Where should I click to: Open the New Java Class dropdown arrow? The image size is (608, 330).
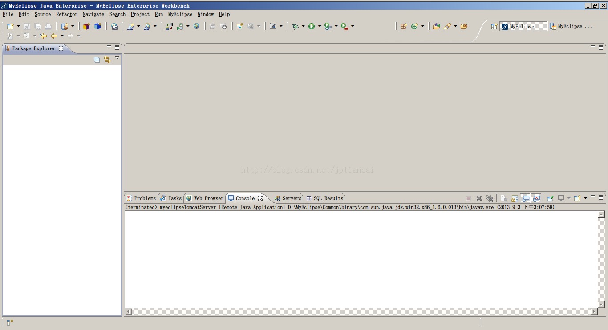point(422,26)
